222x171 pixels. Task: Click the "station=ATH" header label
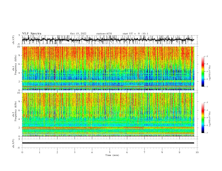[104, 34]
